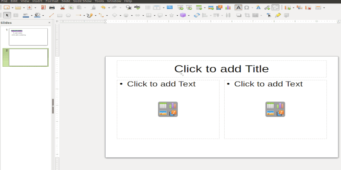Viewport: 341px width, 170px height.
Task: Click the Cut scissors icon
Action: point(62,8)
